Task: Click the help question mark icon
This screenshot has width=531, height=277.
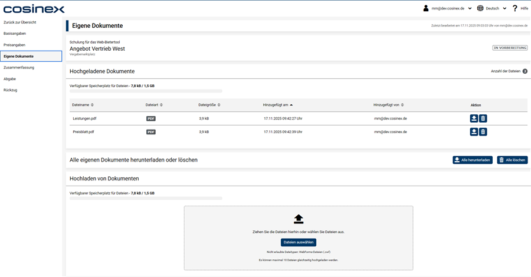Action: [514, 8]
